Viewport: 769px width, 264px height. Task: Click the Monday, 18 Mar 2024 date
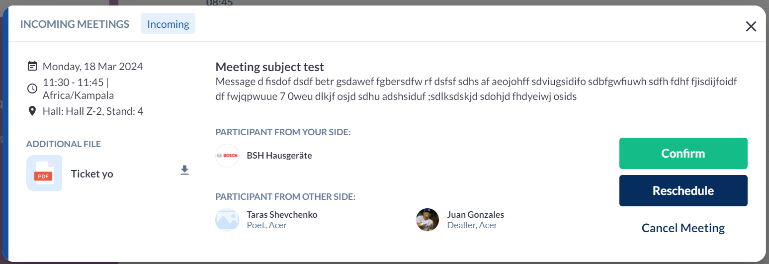coord(93,66)
